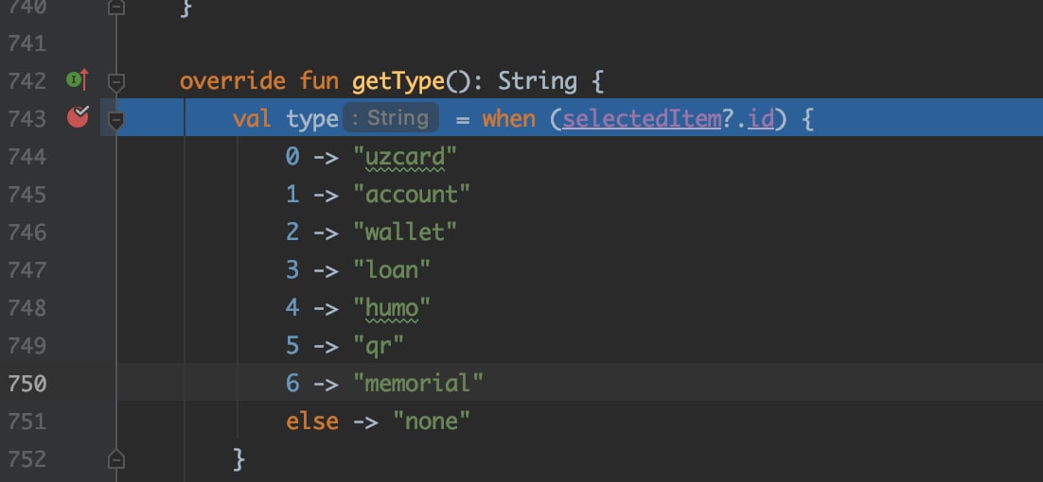Click line number 752 in the gutter
This screenshot has width=1043, height=482.
tap(27, 459)
